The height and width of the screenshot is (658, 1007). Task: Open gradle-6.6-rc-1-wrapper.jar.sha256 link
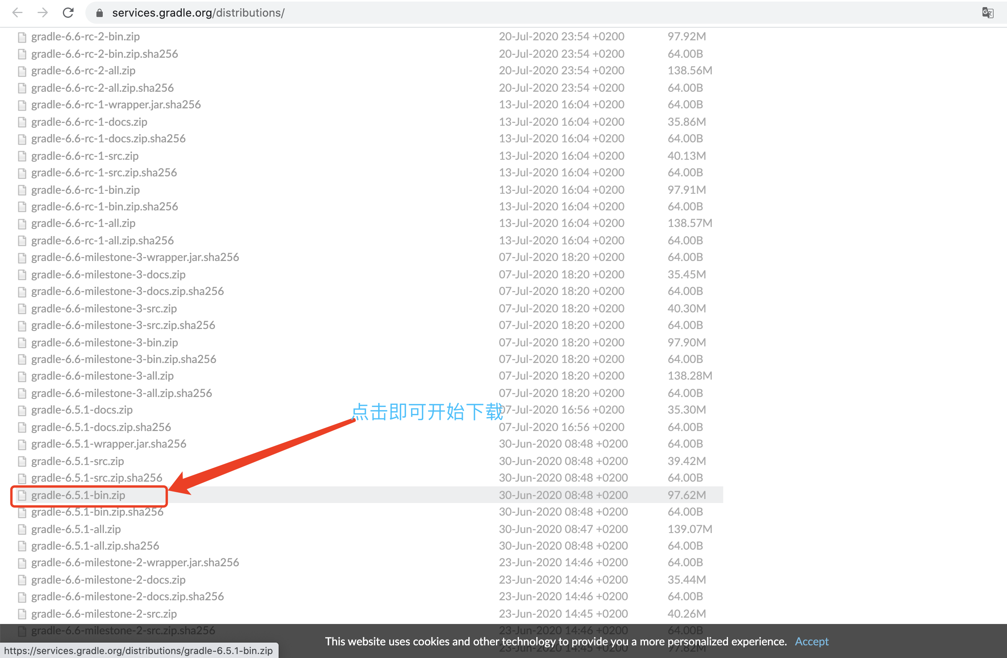116,104
